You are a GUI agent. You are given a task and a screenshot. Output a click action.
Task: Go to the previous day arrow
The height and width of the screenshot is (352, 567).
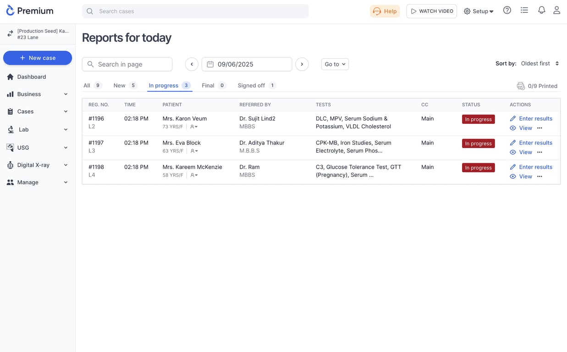192,64
